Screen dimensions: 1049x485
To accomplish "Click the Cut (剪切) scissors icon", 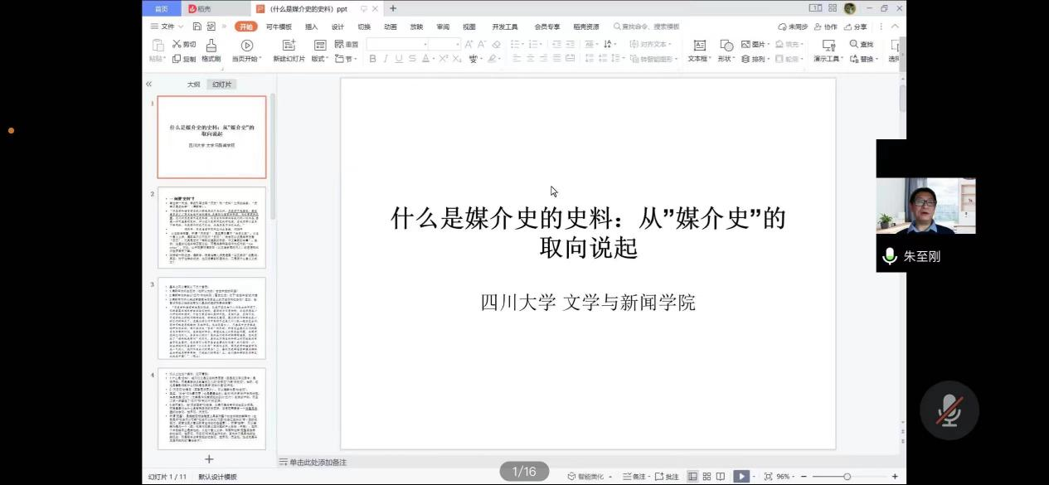I will tap(177, 44).
